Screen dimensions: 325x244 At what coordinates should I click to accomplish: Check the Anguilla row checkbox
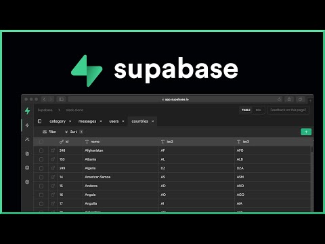click(41, 204)
